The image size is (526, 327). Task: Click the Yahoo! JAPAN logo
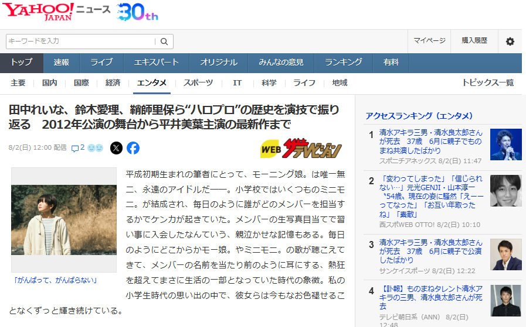(x=38, y=12)
